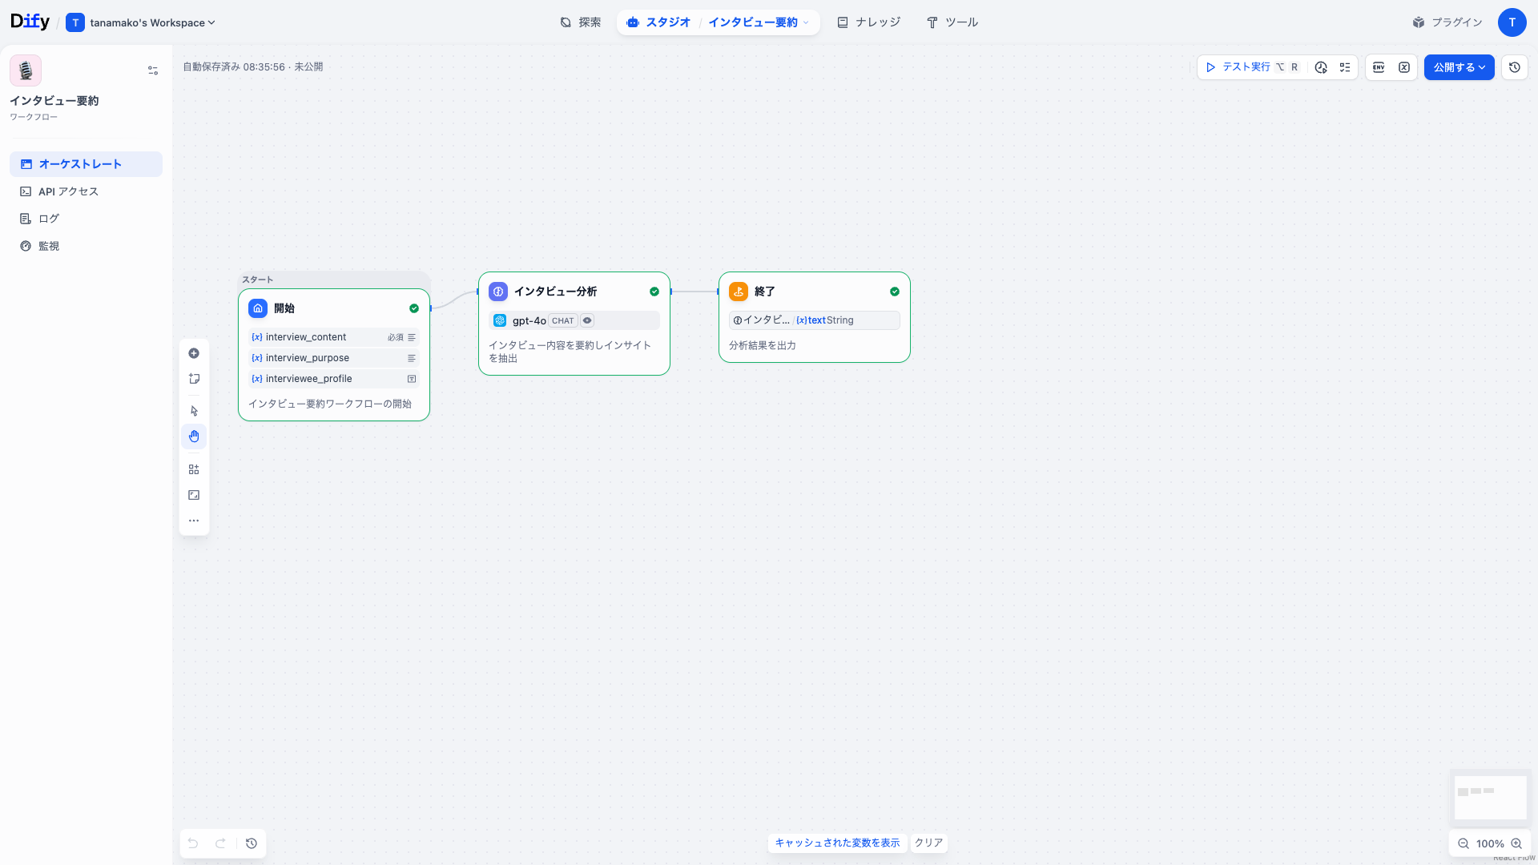Open the version history clock icon
Viewport: 1538px width, 865px height.
pos(1514,67)
